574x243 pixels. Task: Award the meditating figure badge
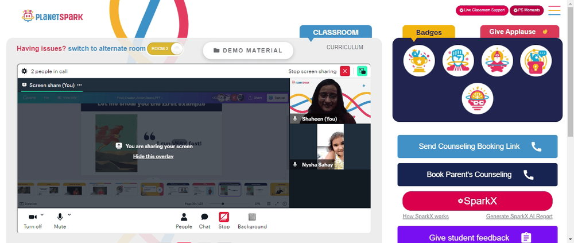pos(497,60)
